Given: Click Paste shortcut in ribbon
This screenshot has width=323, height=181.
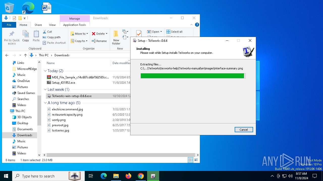Looking at the screenshot, I should click(54, 43).
